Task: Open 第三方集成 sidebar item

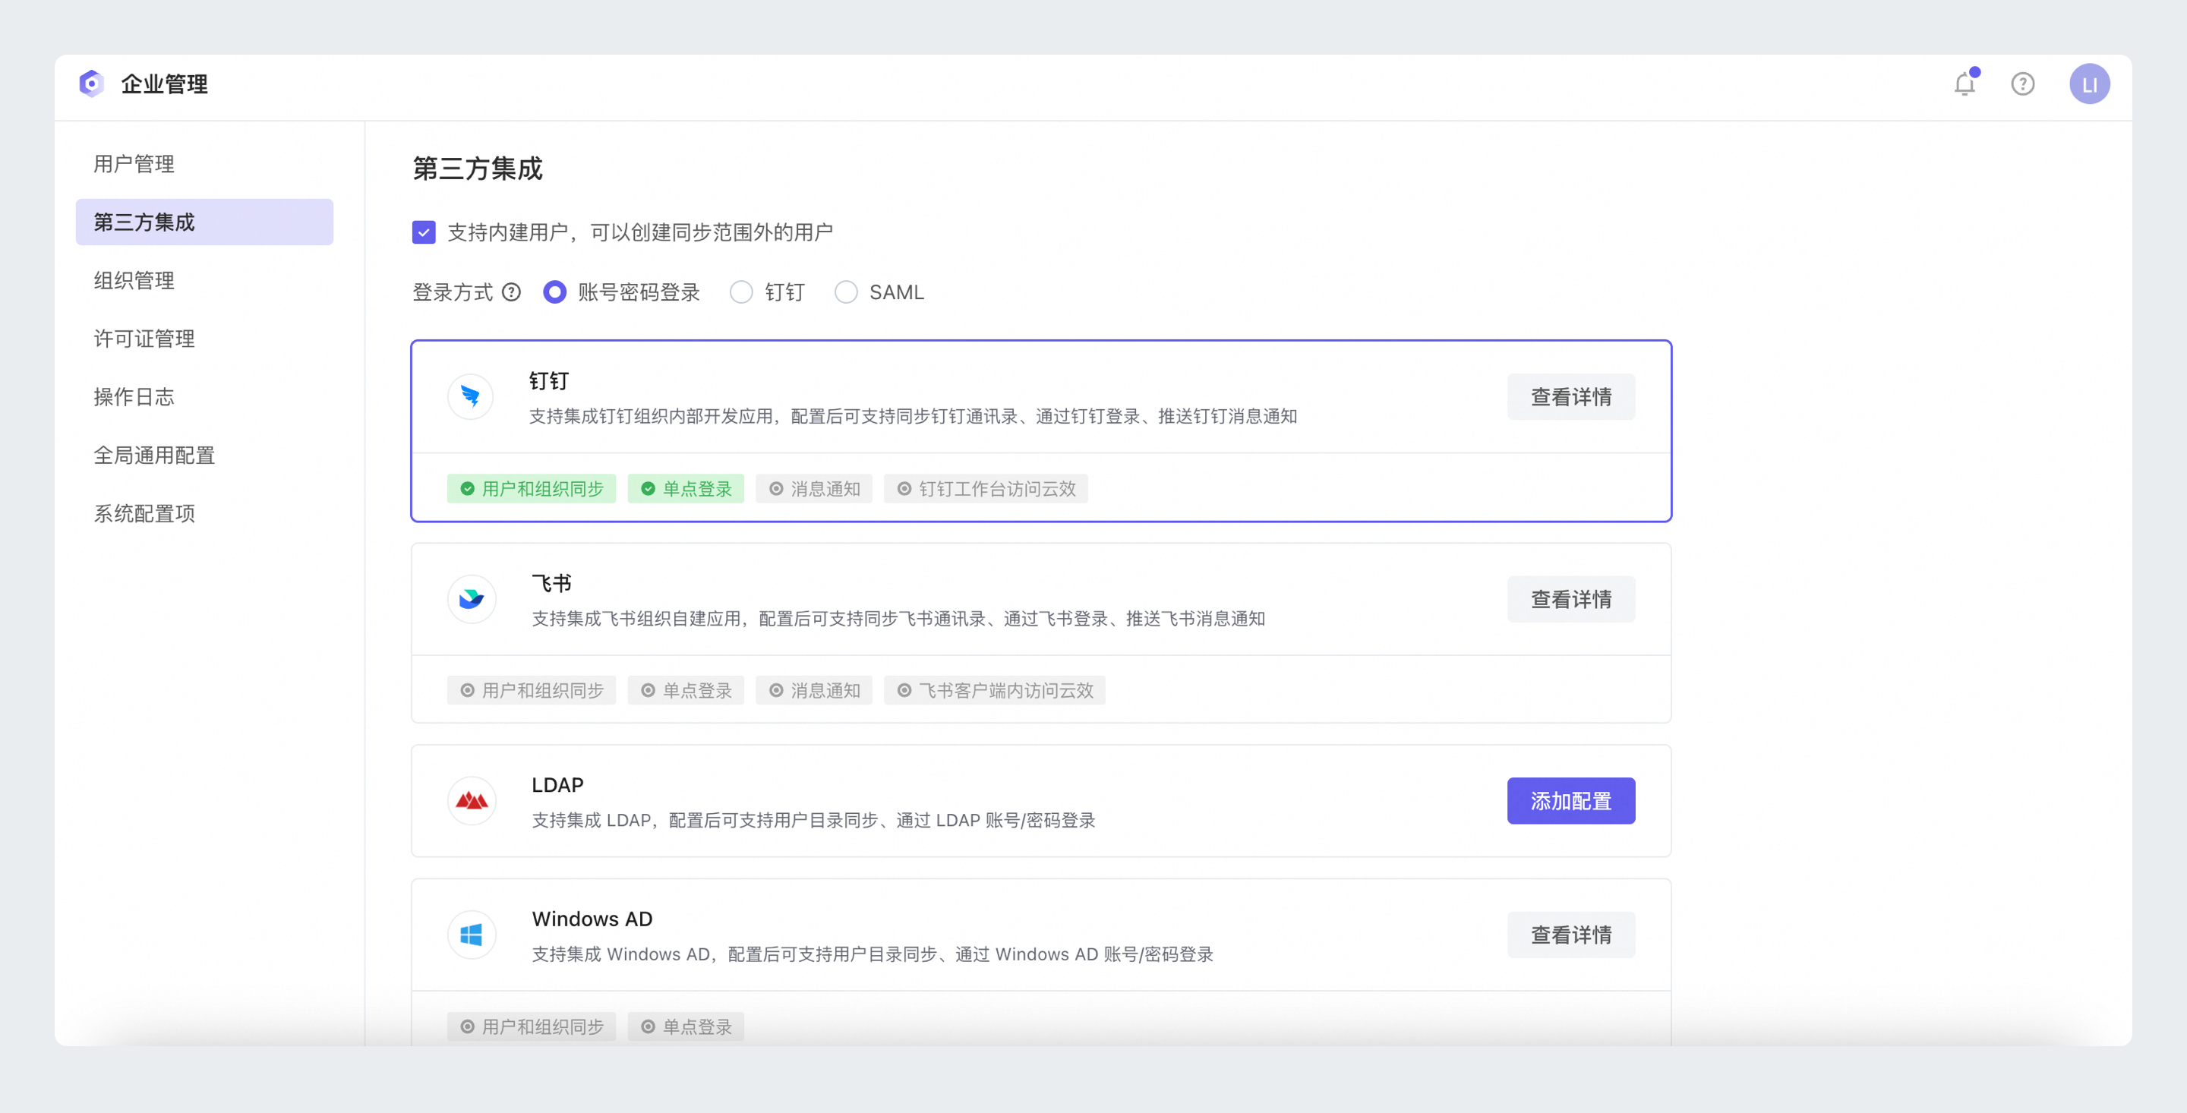Action: pos(204,222)
